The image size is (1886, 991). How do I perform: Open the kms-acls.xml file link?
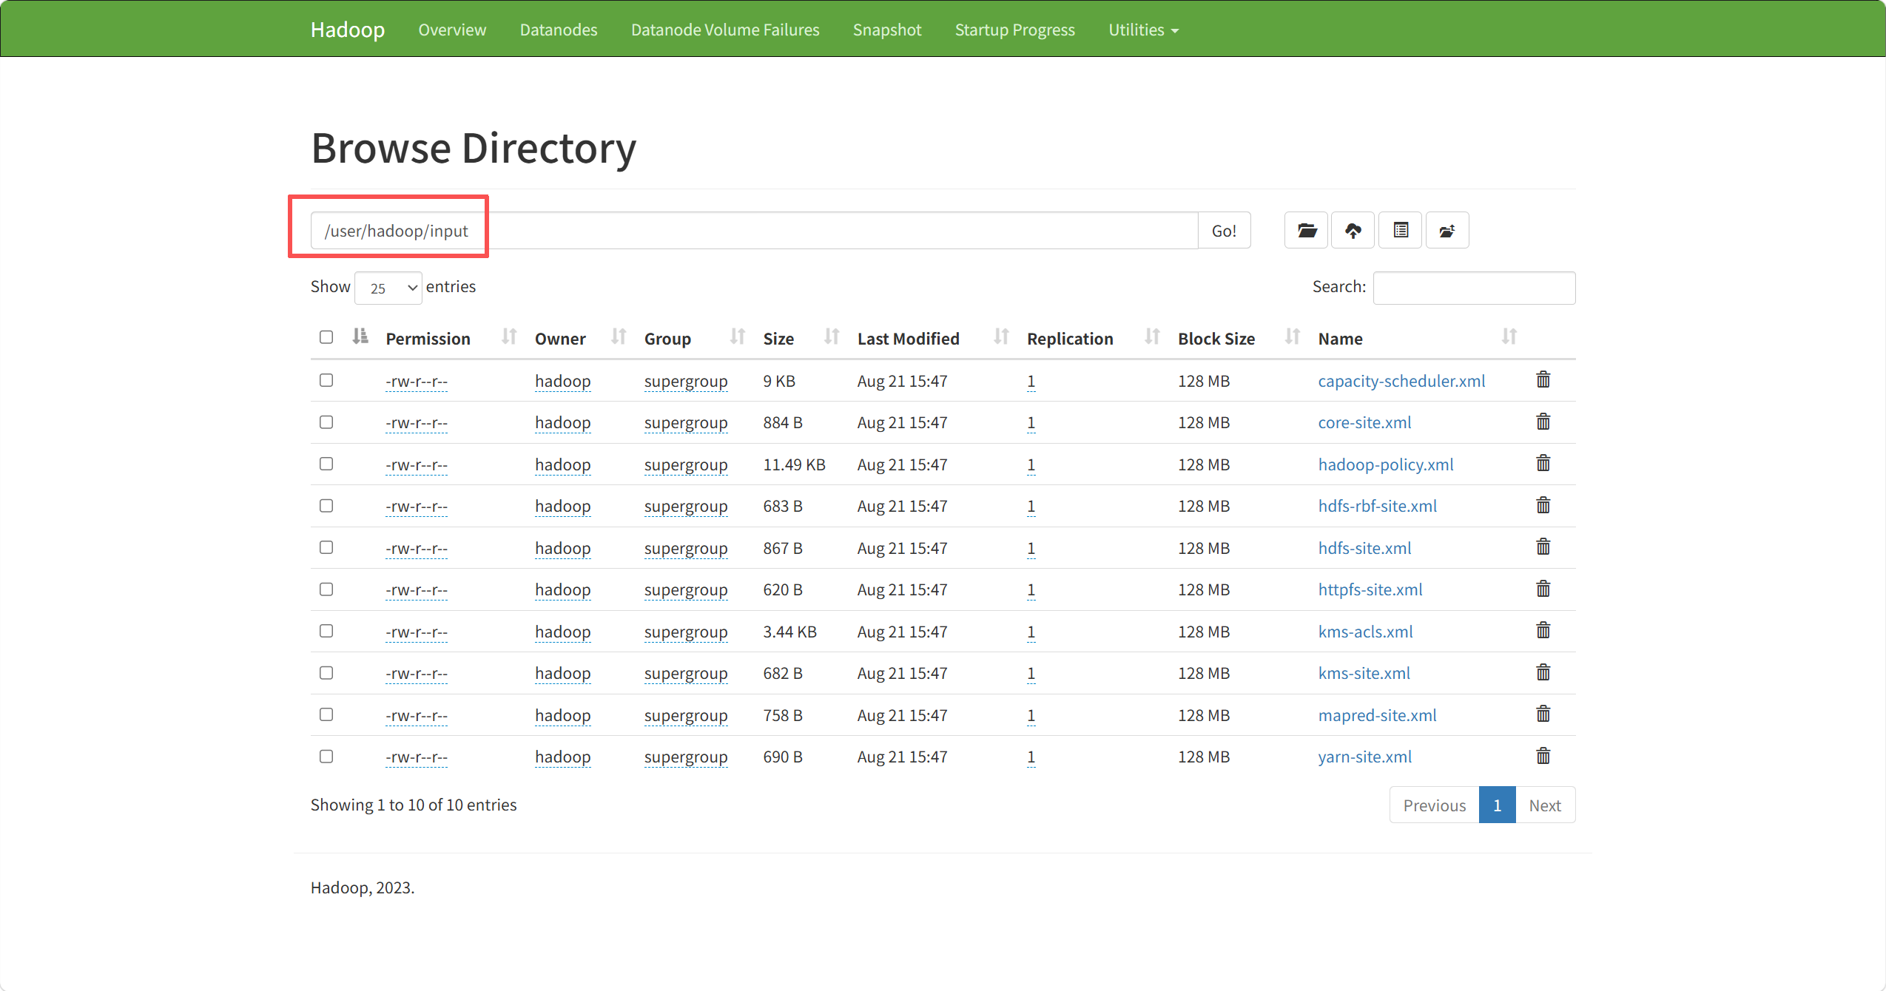(1365, 632)
